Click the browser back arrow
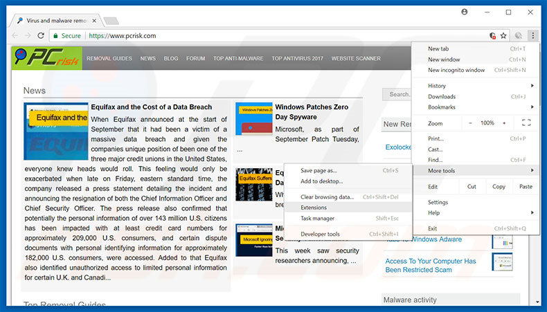This screenshot has width=547, height=312. tap(15, 35)
